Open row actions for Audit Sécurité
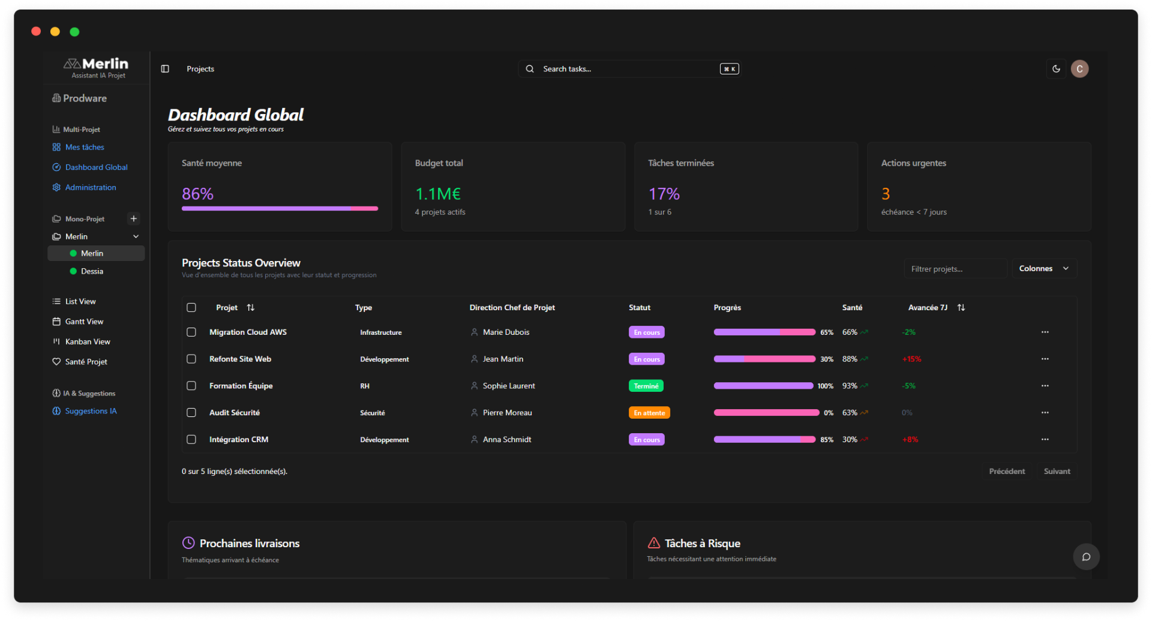Image resolution: width=1152 pixels, height=621 pixels. coord(1045,413)
